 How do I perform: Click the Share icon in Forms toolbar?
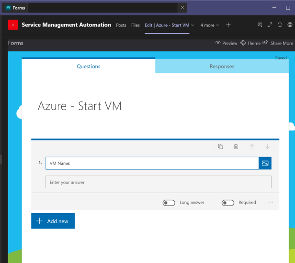[x=265, y=42]
